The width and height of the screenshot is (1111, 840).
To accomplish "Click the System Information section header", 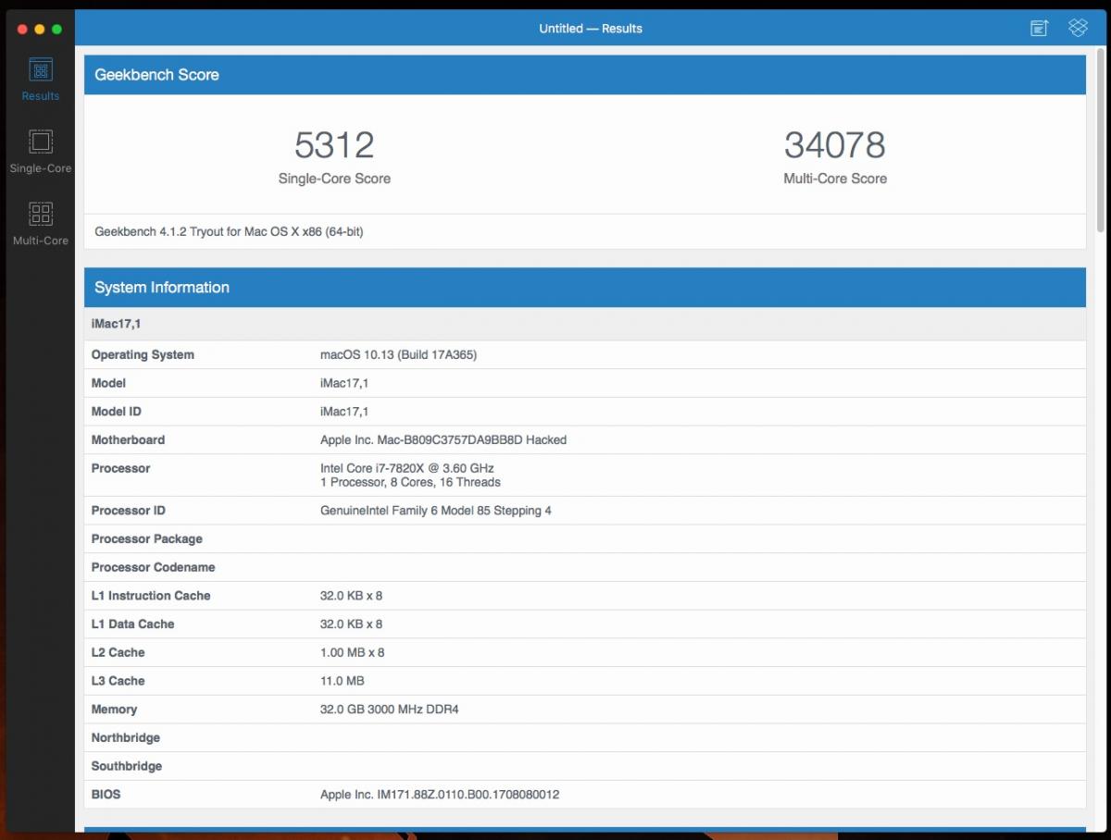I will (585, 288).
